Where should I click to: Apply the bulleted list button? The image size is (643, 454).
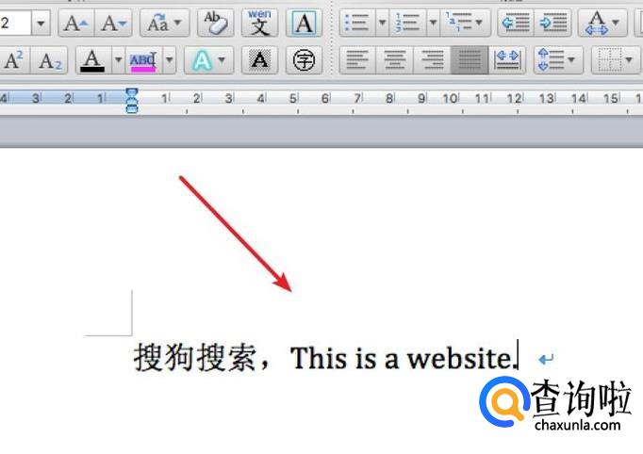pyautogui.click(x=357, y=23)
